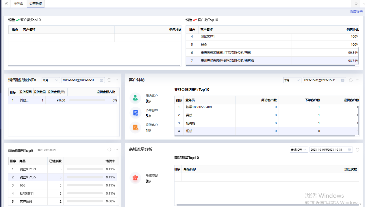This screenshot has height=207, width=365.
Task: Switch to the 主界面 tab
Action: (19, 4)
